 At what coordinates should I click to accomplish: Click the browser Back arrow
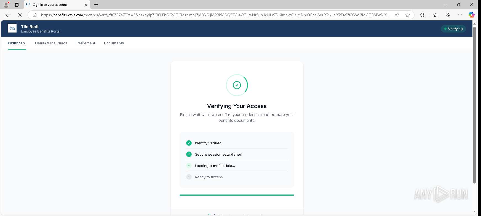point(8,15)
